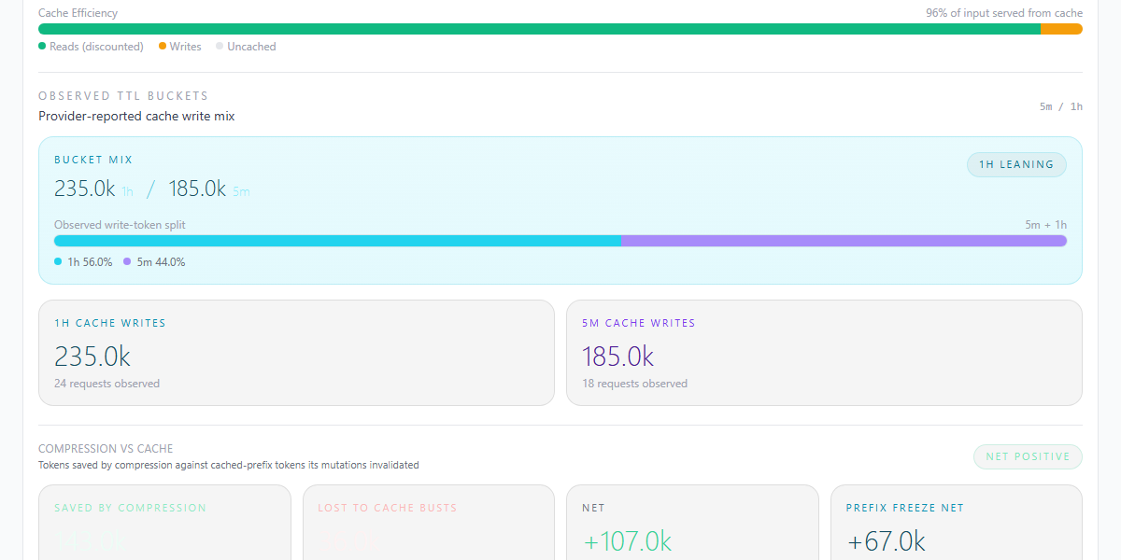Click the '96% of input served from cache' text
This screenshot has height=560, width=1121.
coord(1004,13)
